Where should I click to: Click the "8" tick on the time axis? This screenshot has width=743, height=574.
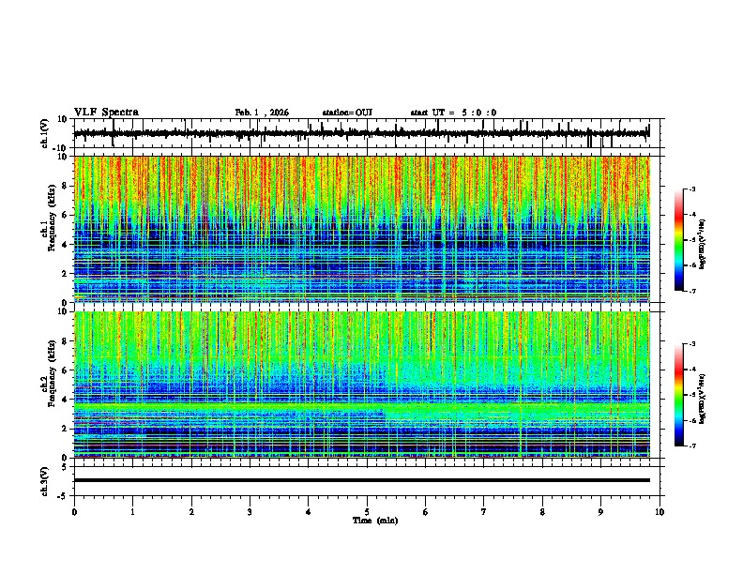click(542, 512)
